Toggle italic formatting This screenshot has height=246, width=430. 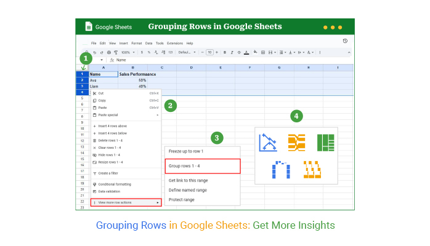(x=232, y=52)
